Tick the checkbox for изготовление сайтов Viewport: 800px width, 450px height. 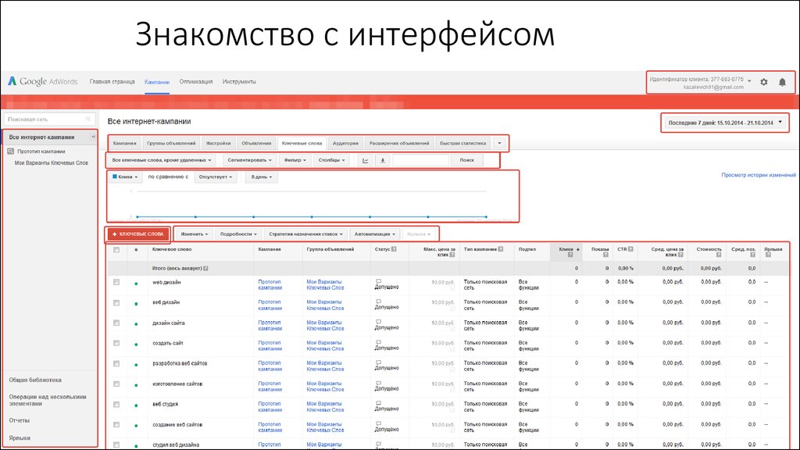coord(116,384)
